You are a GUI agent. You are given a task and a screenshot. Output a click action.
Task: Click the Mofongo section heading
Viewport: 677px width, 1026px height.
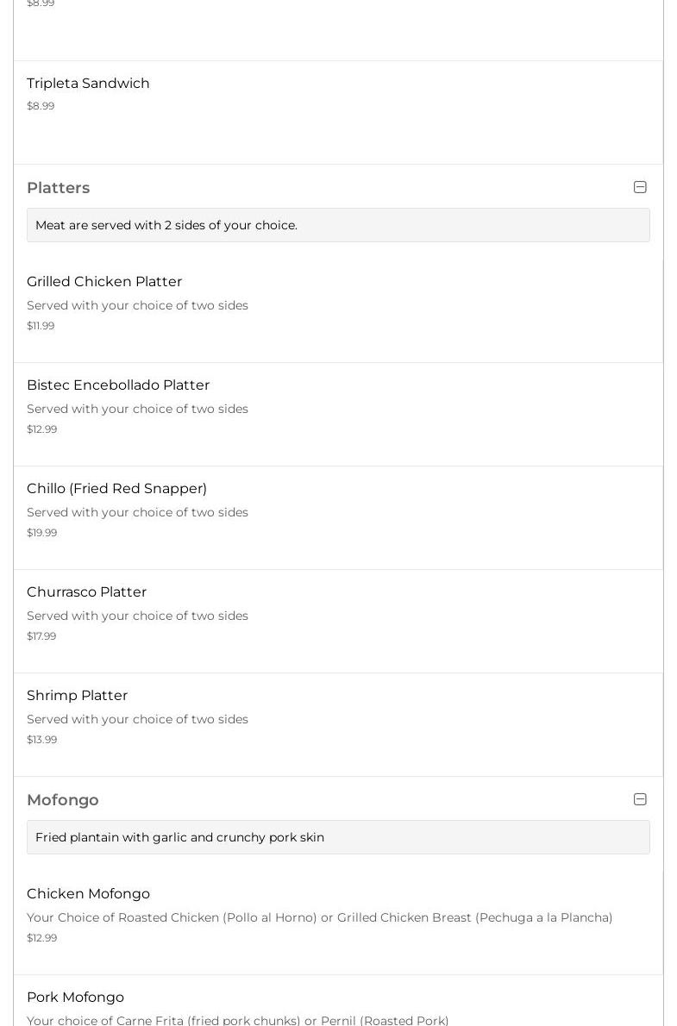[62, 800]
